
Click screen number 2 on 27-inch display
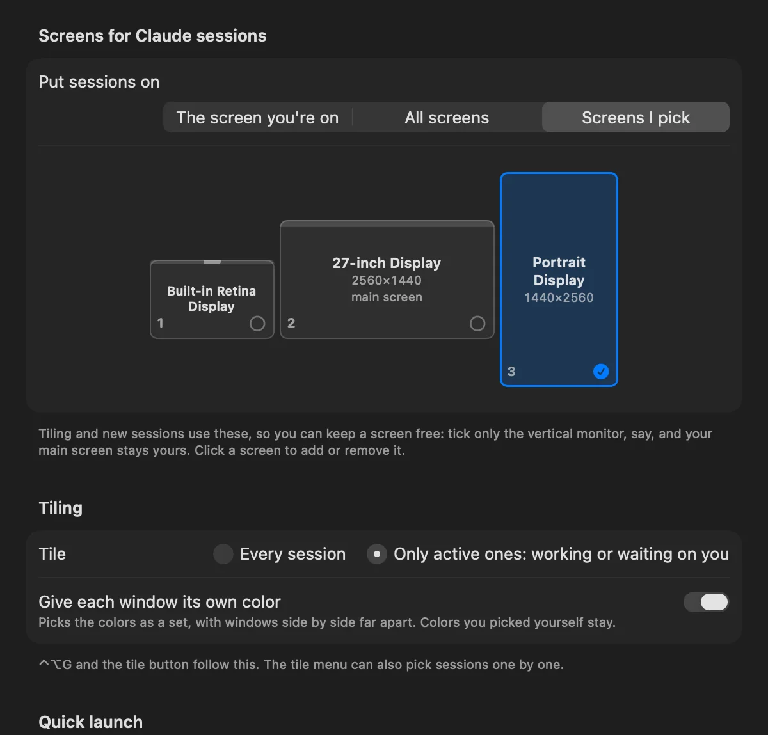[291, 323]
